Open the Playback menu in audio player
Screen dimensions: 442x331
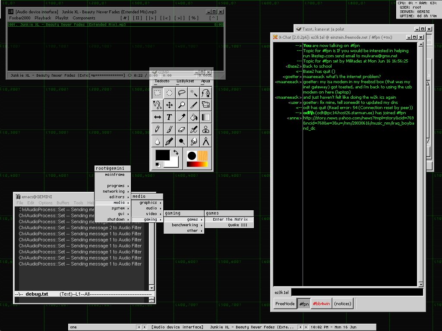43,18
